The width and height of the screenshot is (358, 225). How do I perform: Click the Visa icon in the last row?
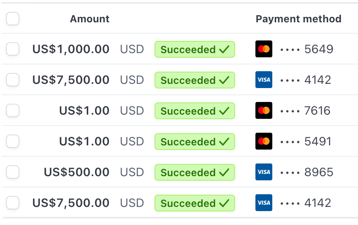point(264,203)
